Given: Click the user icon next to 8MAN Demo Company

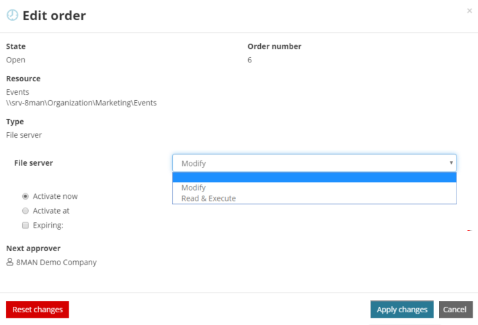Looking at the screenshot, I should click(x=9, y=263).
